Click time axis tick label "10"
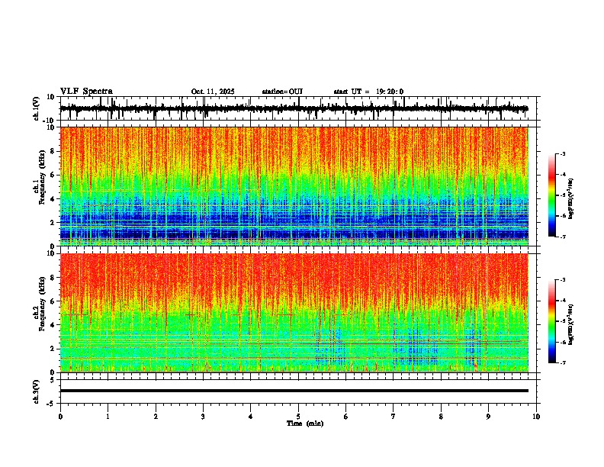Viewport: 604px width, 467px height. click(536, 417)
